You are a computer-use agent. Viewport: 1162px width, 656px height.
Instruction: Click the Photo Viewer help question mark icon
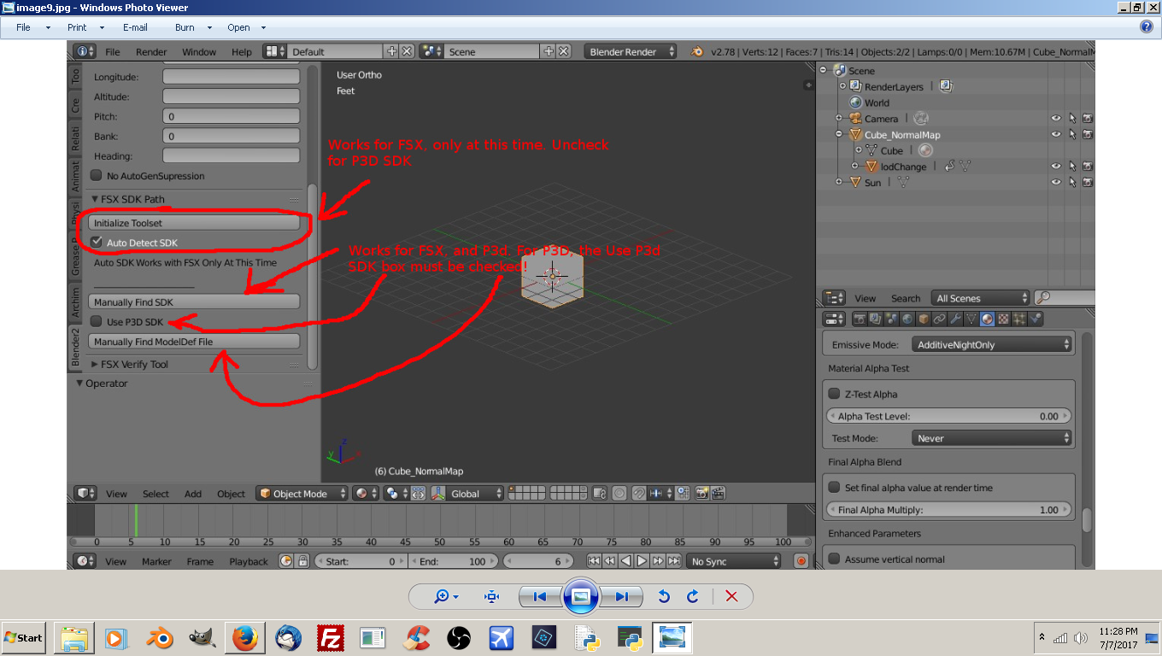pos(1147,26)
